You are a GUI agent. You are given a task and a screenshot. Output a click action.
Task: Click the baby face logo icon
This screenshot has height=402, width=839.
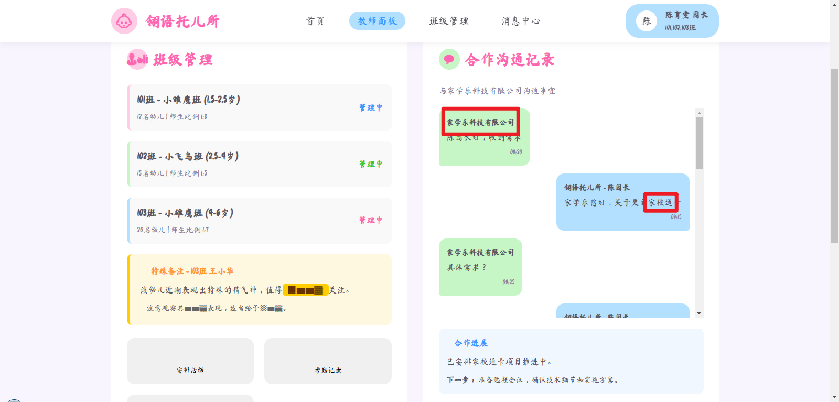(x=124, y=21)
